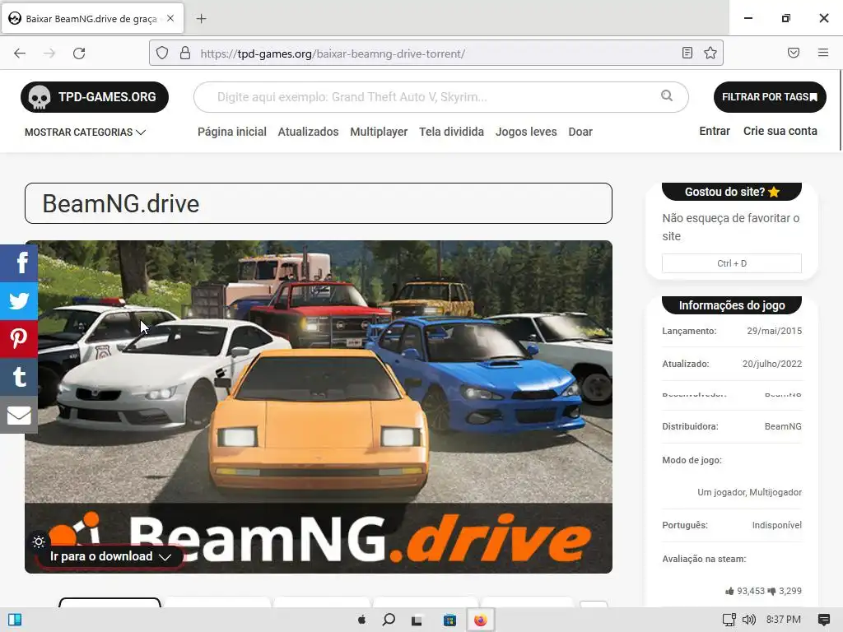The width and height of the screenshot is (843, 632).
Task: Click Um jogador, Multijogador text
Action: click(x=749, y=492)
